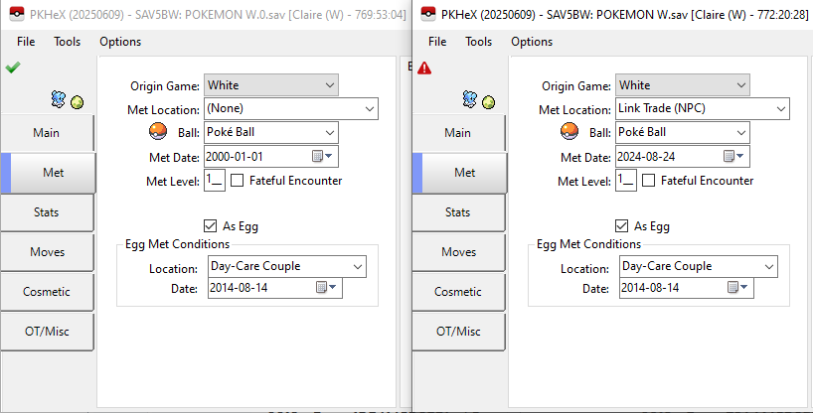813x413 pixels.
Task: Toggle Fateful Encounter in the green checkmark window
Action: [238, 181]
